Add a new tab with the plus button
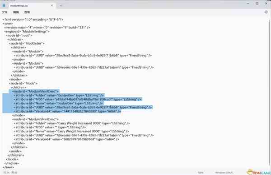 click(61, 5)
